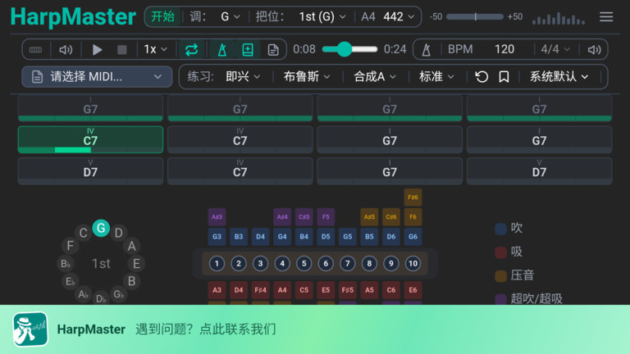Select key C on the circle of fifths

coord(83,233)
